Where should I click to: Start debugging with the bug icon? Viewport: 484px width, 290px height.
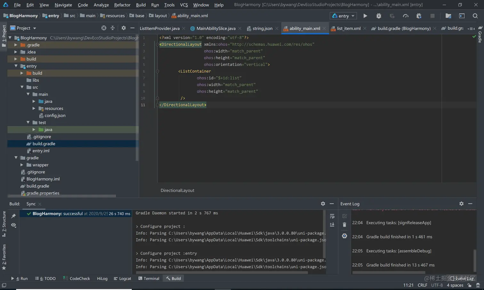[379, 16]
